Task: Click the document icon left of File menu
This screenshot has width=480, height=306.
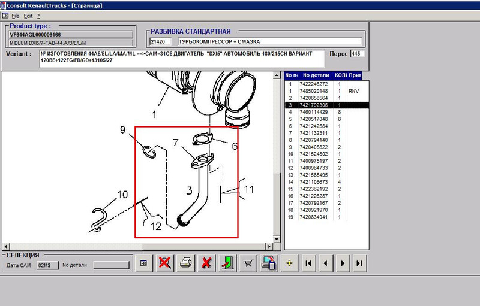Action: [5, 16]
